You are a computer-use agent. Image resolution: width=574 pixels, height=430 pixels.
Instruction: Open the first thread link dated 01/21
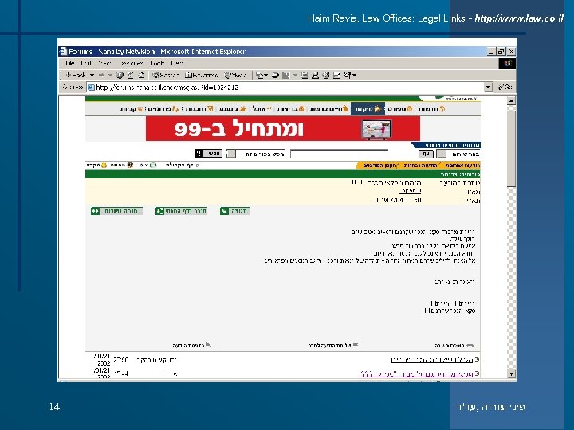pyautogui.click(x=432, y=360)
